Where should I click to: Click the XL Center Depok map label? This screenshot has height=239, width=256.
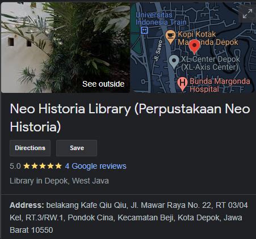(211, 63)
